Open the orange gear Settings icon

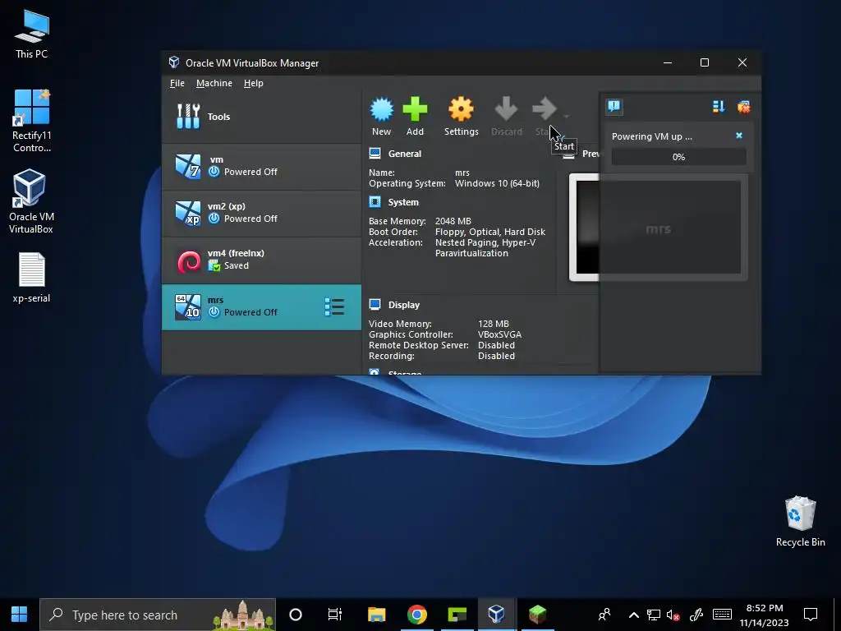coord(461,109)
